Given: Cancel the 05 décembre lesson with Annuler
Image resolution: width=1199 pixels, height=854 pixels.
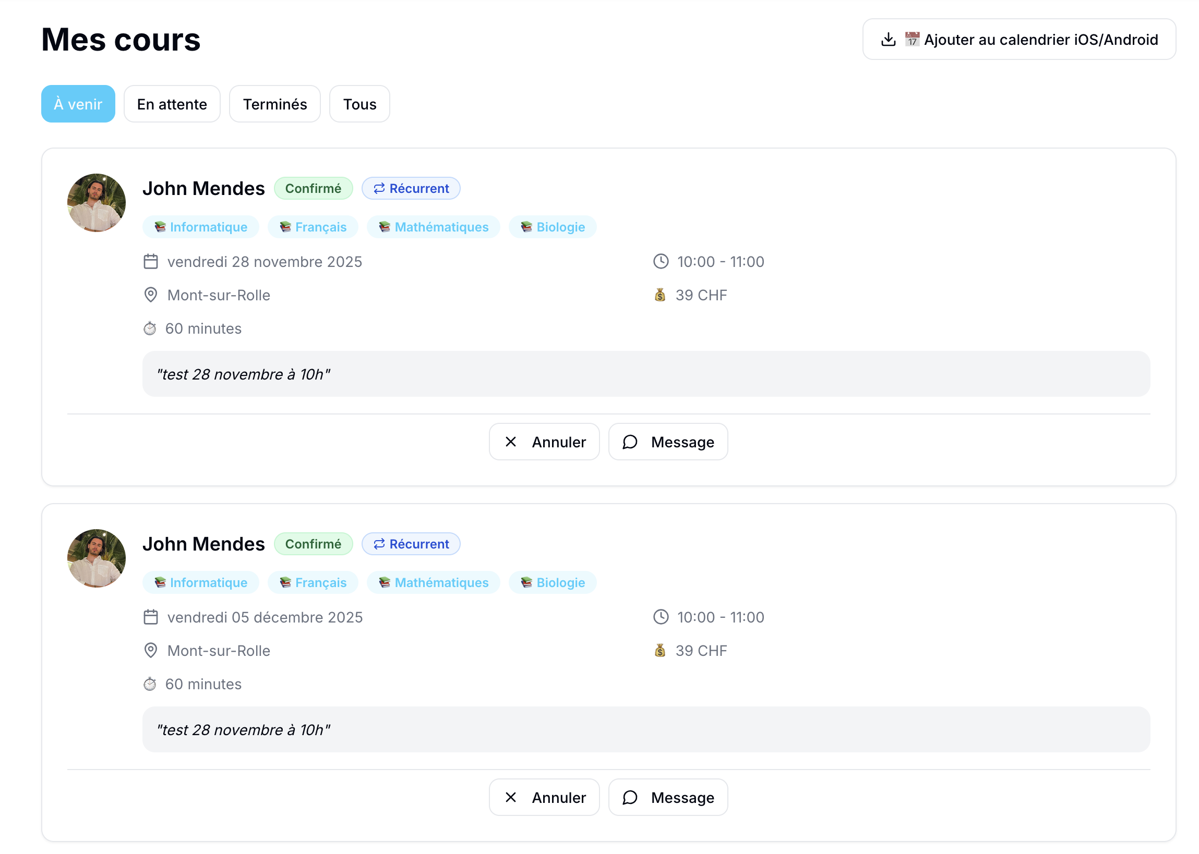Looking at the screenshot, I should pos(544,798).
